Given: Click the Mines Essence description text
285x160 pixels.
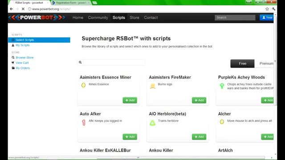Looking at the screenshot, I should 99,84.
